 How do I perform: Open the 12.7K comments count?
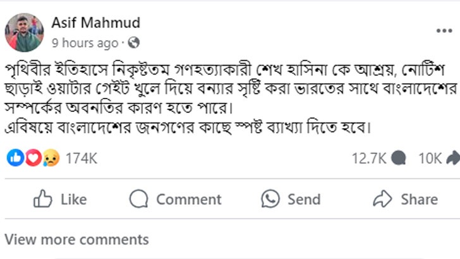click(368, 159)
